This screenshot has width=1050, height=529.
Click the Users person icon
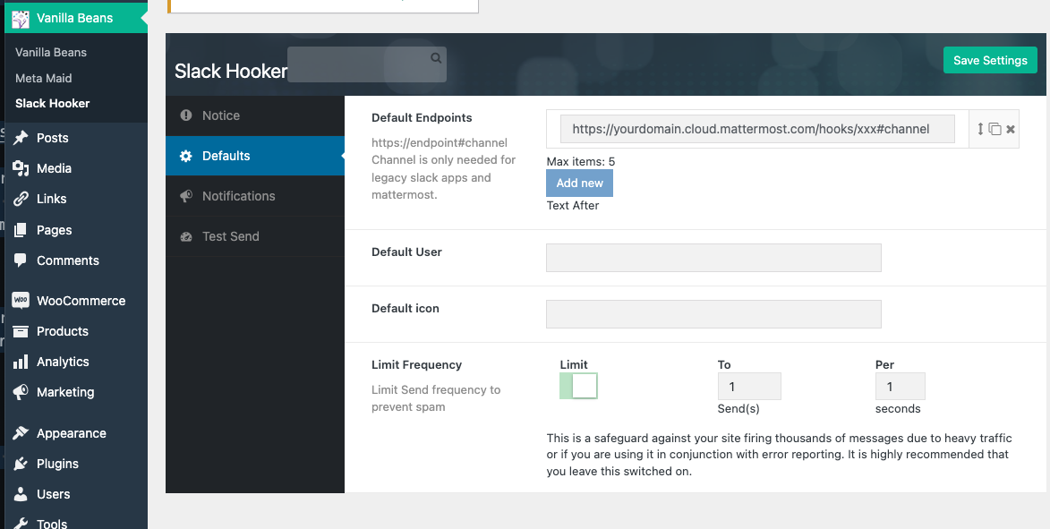click(x=21, y=494)
